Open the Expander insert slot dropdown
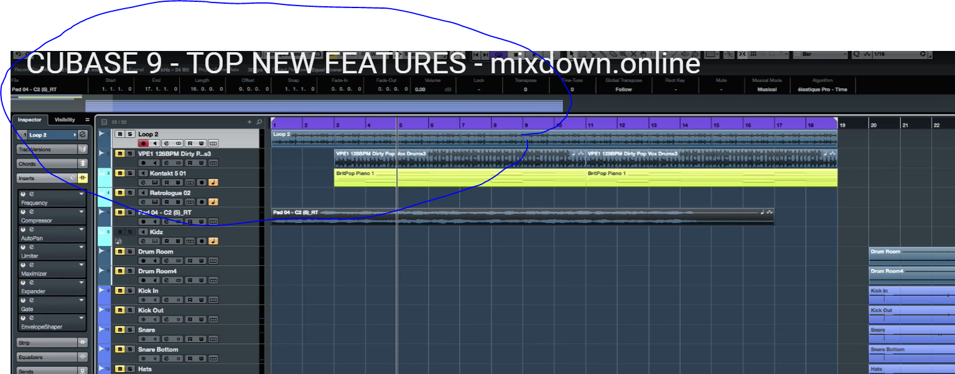The width and height of the screenshot is (955, 374). (81, 283)
